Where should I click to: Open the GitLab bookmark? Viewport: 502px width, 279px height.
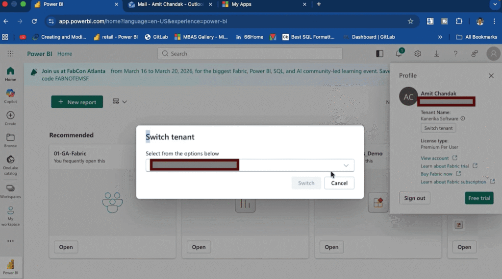pyautogui.click(x=156, y=37)
